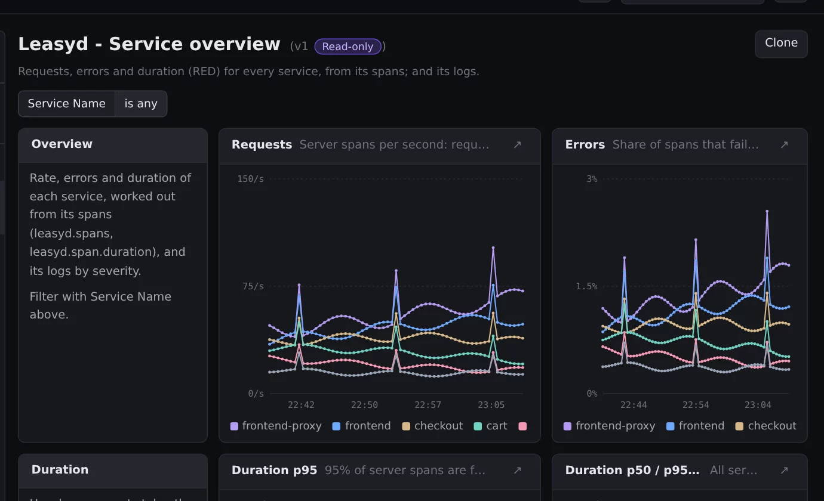Toggle frontend-proxy series in Requests legend

(276, 426)
